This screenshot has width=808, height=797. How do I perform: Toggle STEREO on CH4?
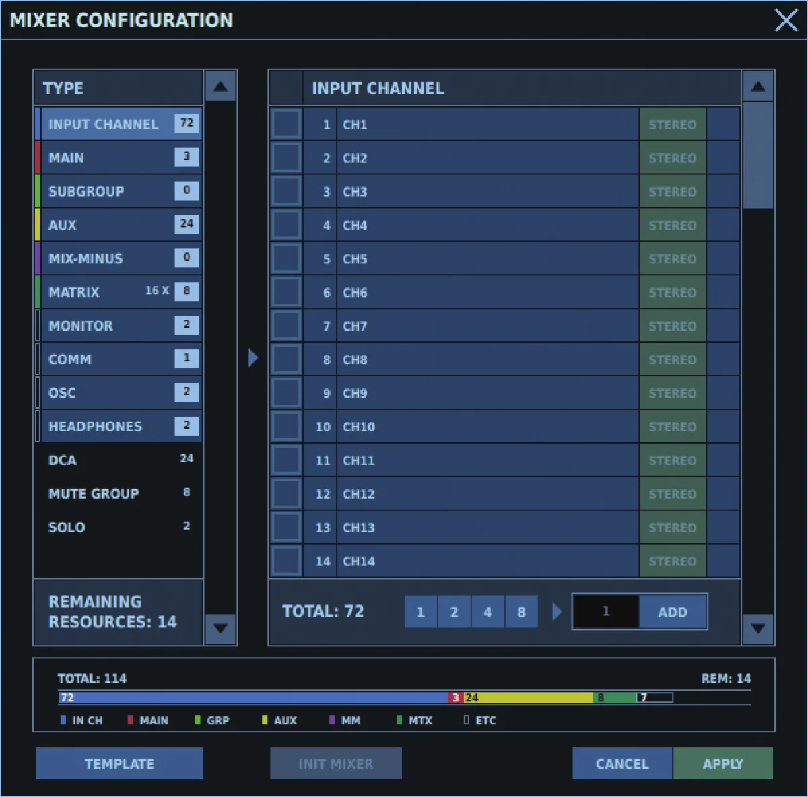(x=673, y=226)
